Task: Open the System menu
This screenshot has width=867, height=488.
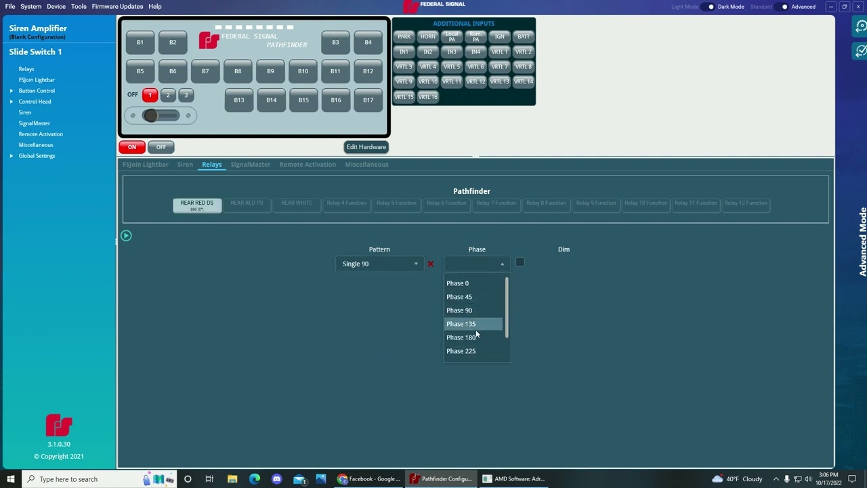Action: pos(30,7)
